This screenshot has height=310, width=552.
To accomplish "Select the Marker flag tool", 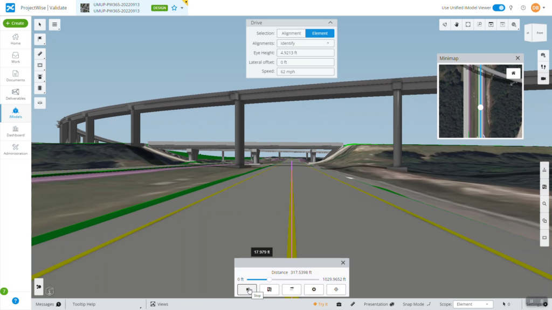I will point(40,39).
